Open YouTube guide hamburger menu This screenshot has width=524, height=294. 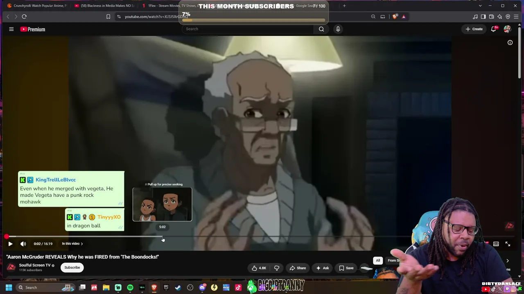(x=11, y=29)
